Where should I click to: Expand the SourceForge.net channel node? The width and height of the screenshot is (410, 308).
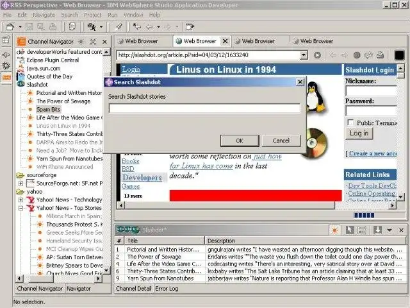20,184
